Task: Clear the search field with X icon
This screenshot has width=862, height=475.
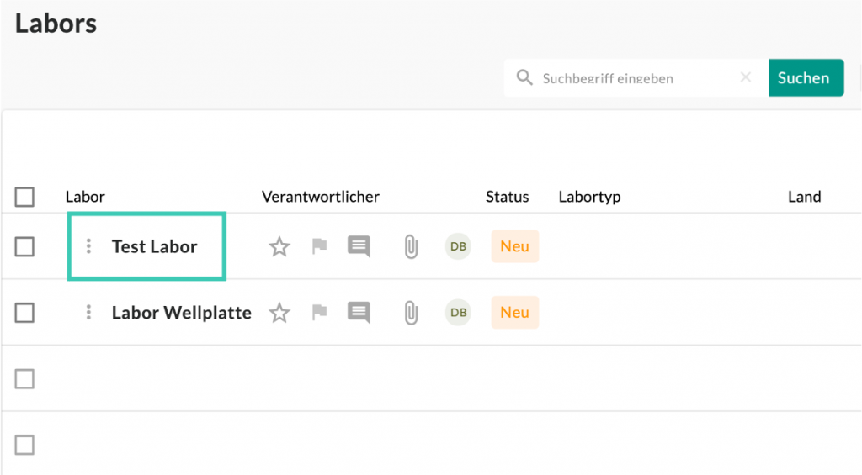Action: pyautogui.click(x=746, y=77)
